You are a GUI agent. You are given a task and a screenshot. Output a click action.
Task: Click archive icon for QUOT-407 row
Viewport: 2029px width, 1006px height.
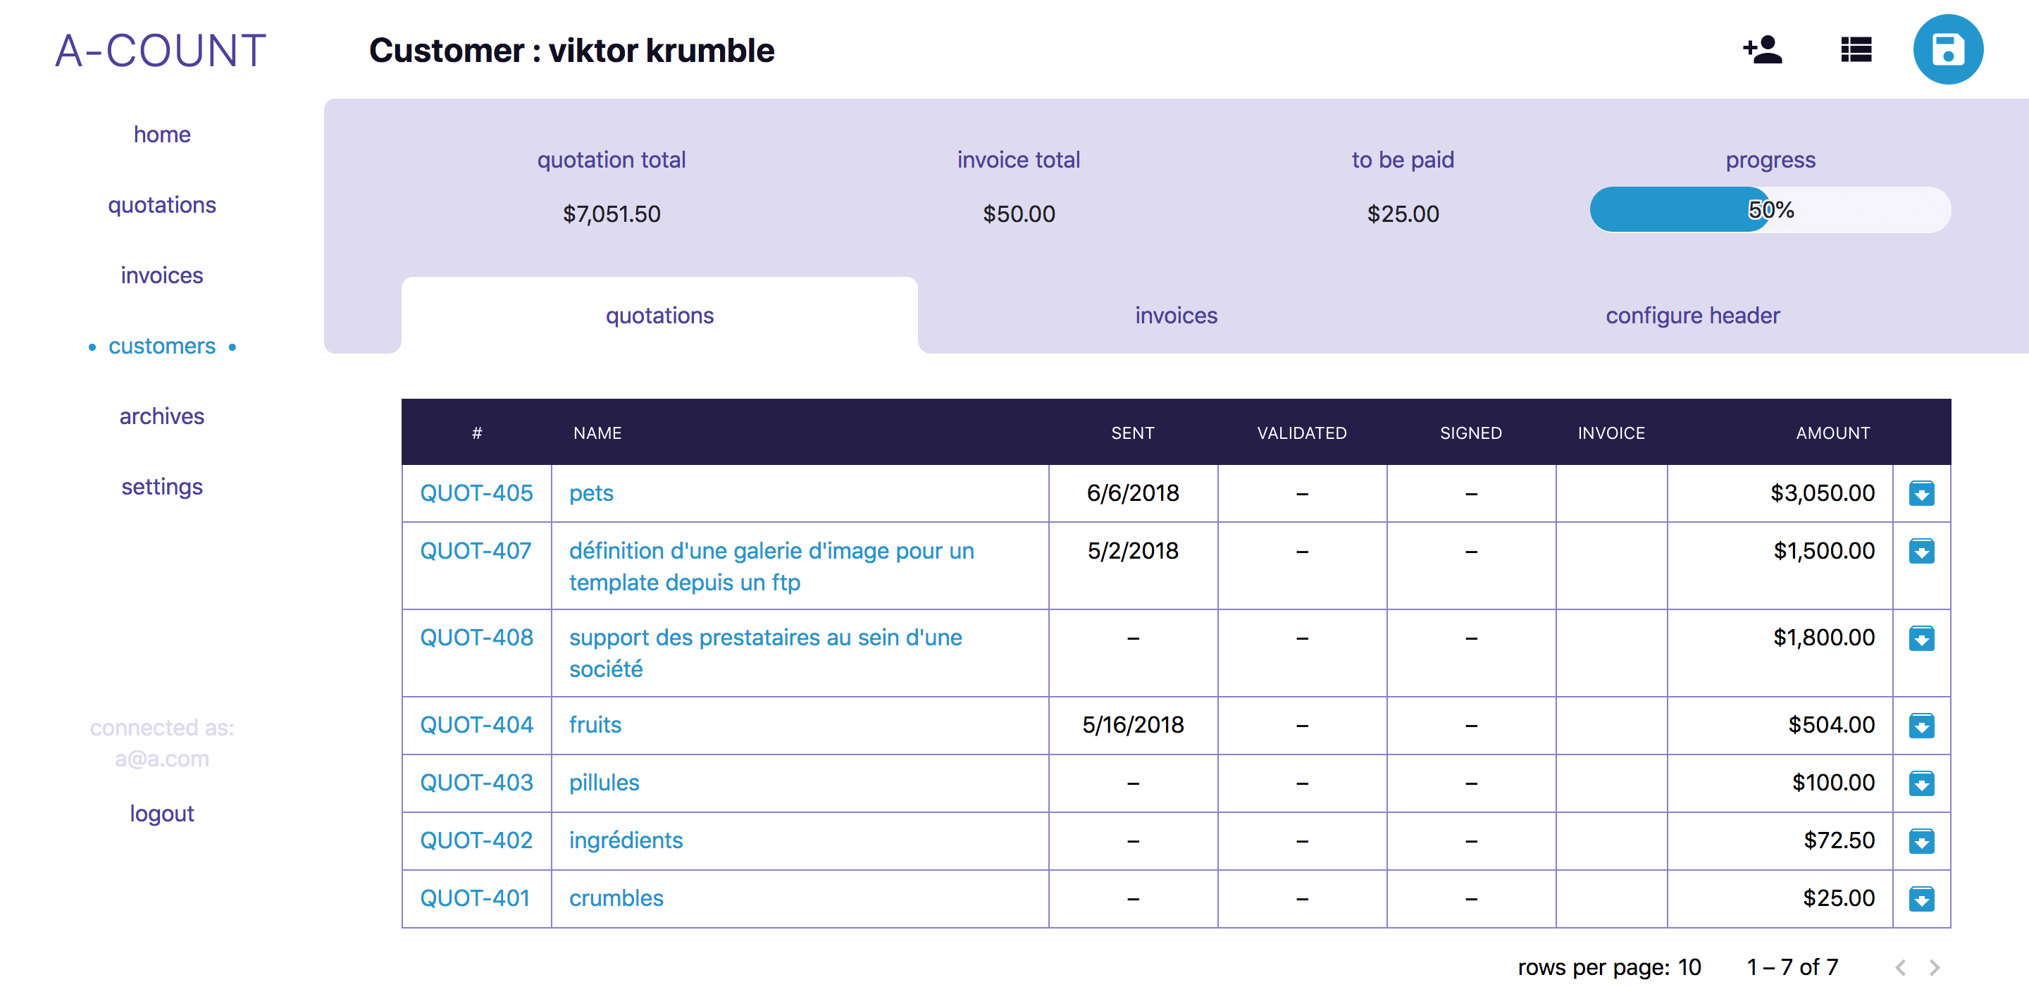[1921, 552]
